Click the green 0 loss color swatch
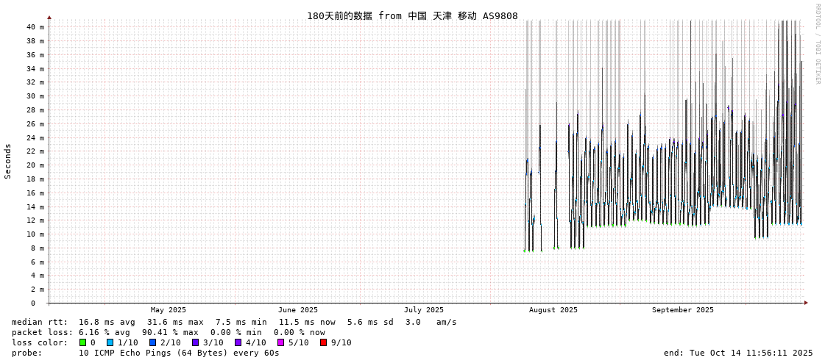 (x=82, y=342)
